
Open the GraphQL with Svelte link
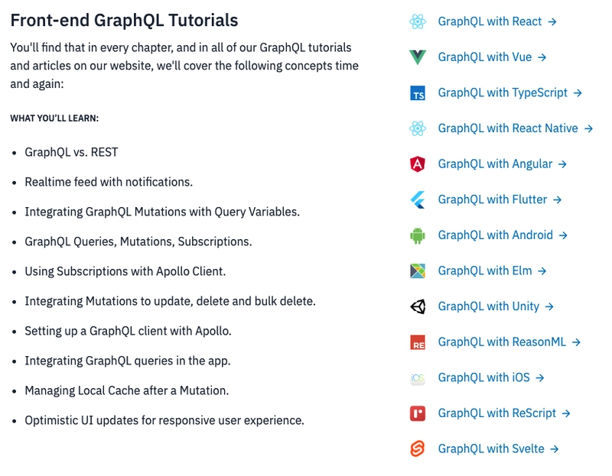pos(498,449)
